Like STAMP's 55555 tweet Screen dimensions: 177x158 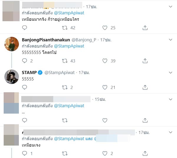(105, 87)
